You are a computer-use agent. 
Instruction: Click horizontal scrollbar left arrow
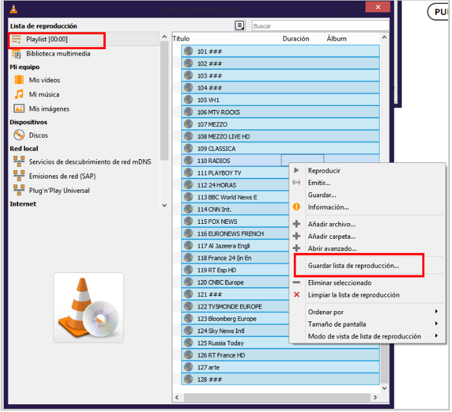[177, 397]
